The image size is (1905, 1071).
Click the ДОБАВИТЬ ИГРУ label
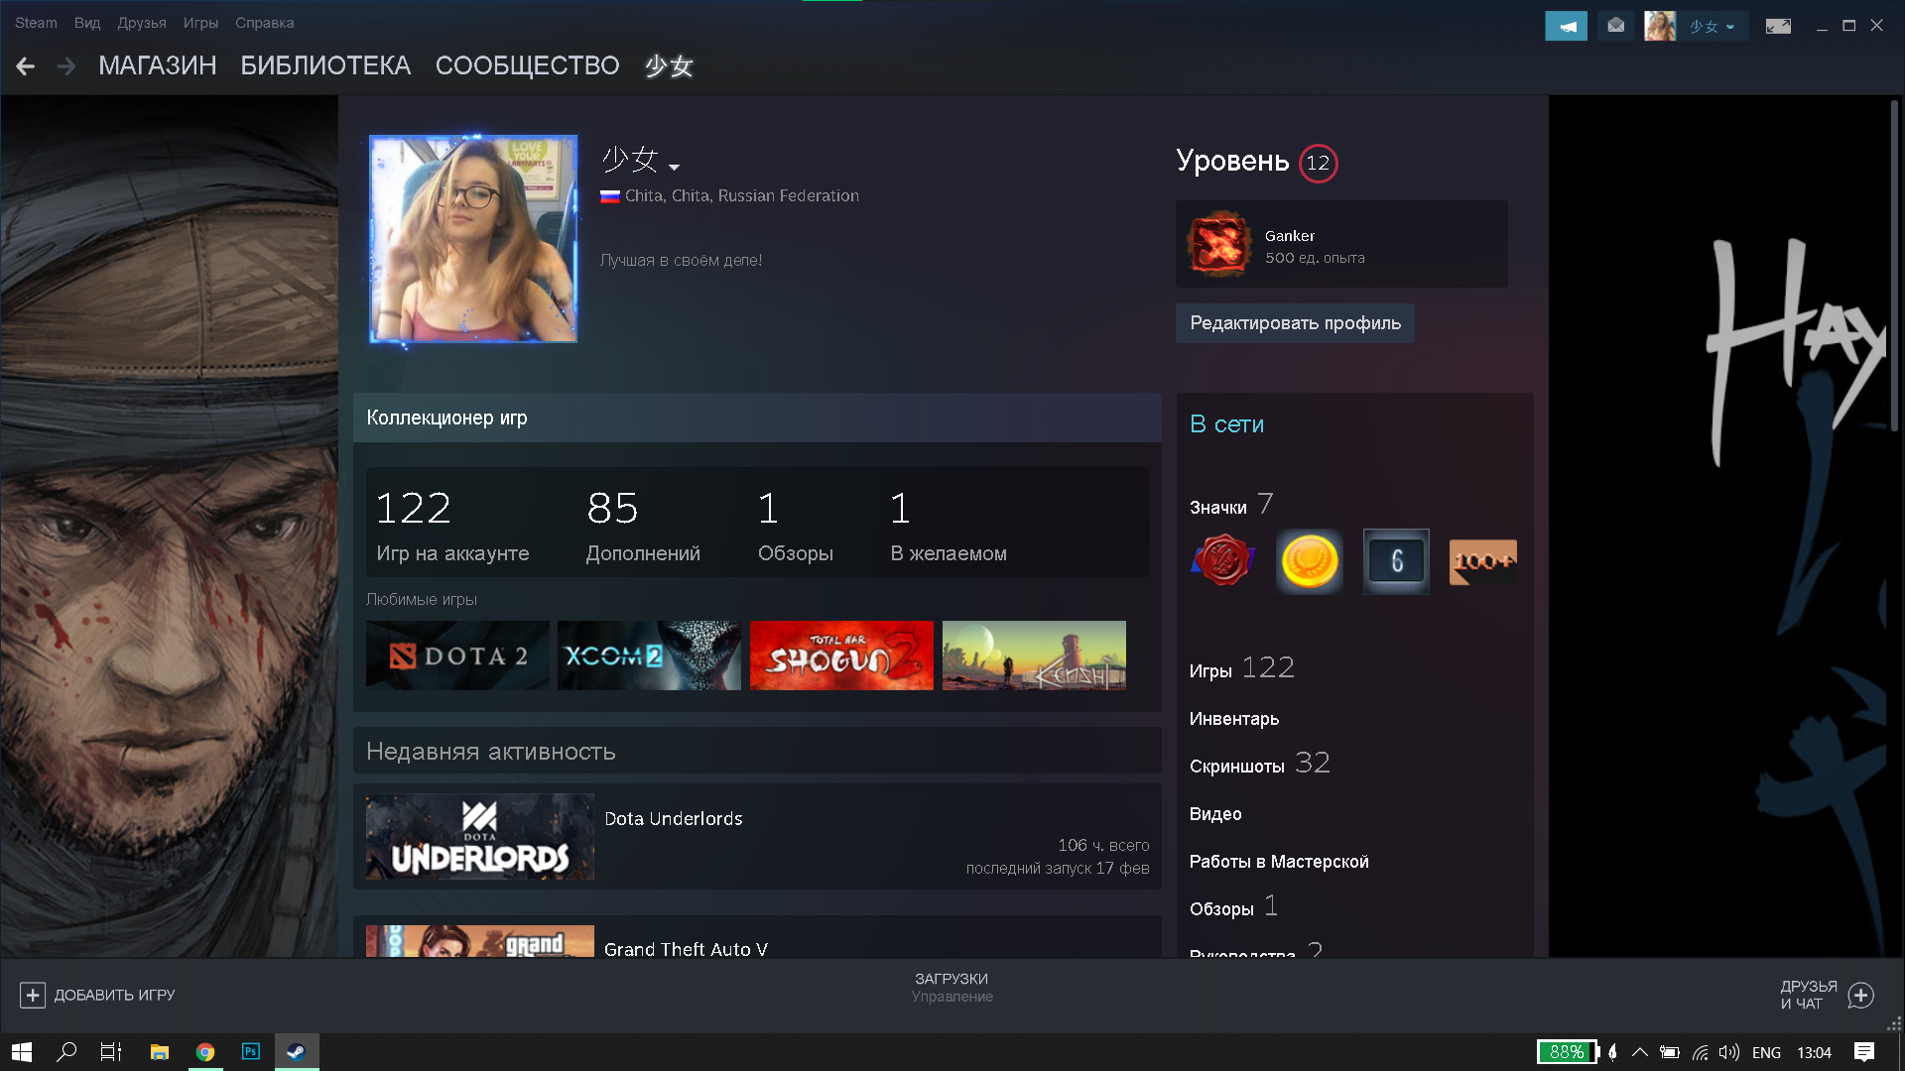114,995
